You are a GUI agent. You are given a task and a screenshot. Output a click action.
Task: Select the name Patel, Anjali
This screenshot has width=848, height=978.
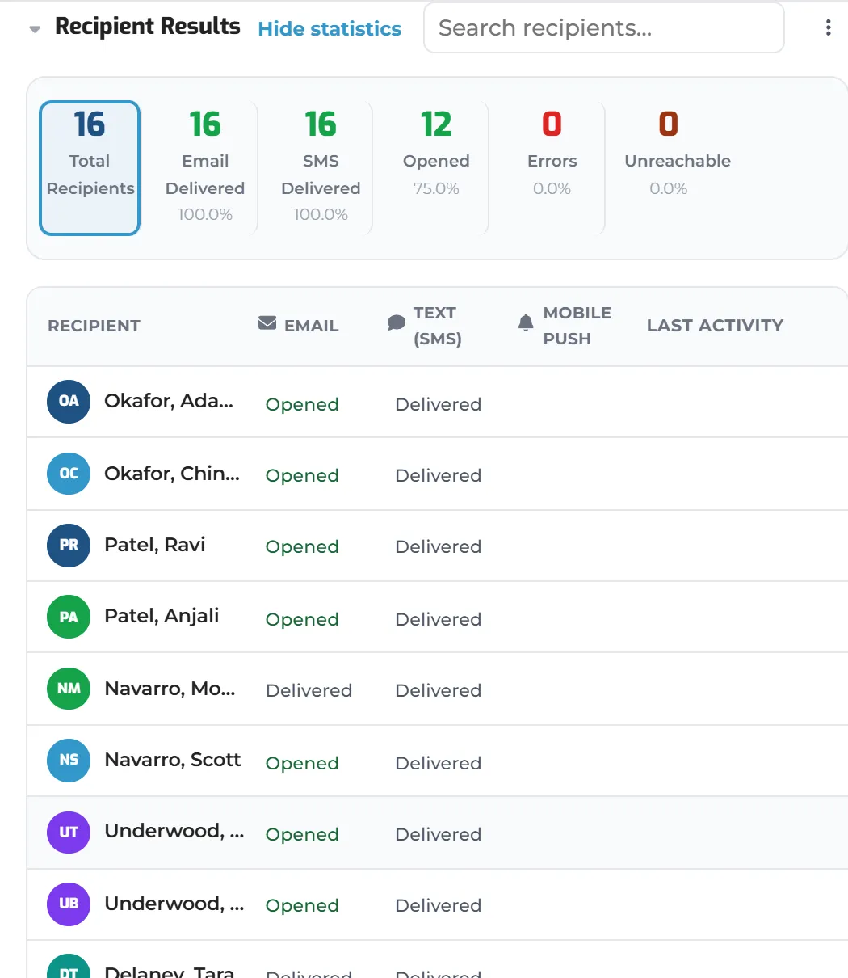162,616
